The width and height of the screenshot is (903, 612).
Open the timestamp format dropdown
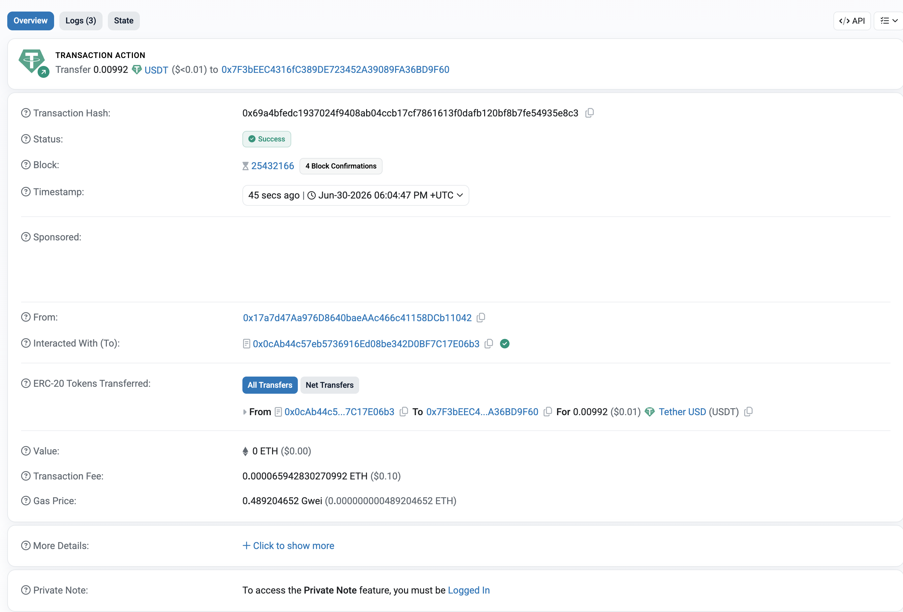[356, 195]
